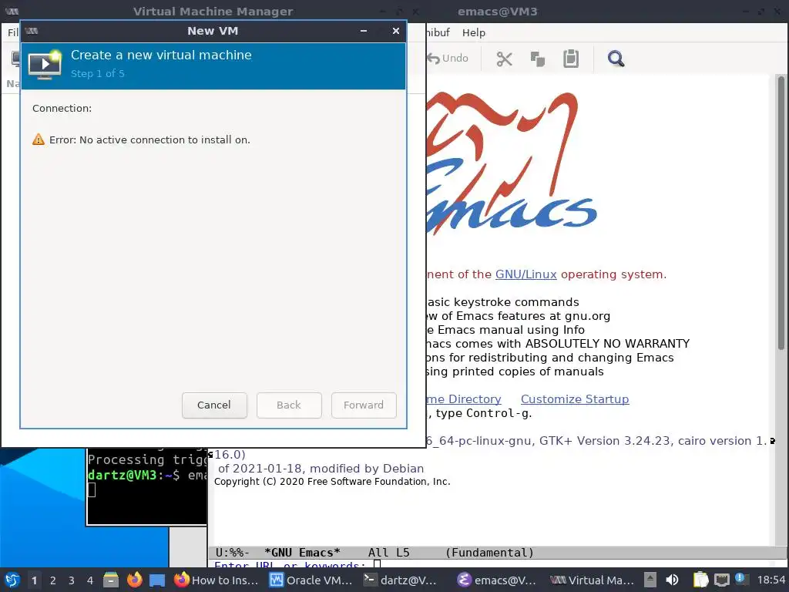The width and height of the screenshot is (789, 592).
Task: Open the Customize Startup link
Action: click(x=575, y=399)
